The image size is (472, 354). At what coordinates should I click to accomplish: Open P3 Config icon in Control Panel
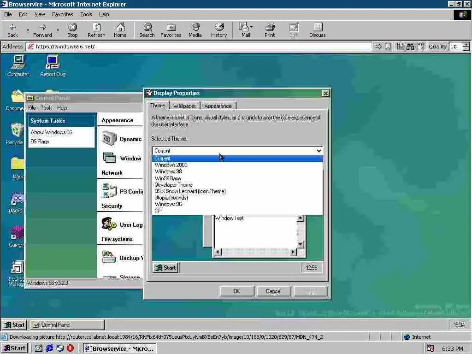[109, 191]
